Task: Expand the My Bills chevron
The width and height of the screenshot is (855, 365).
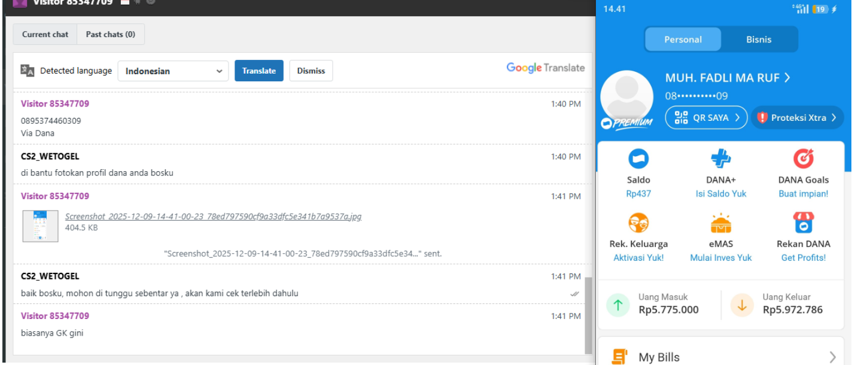Action: click(832, 357)
